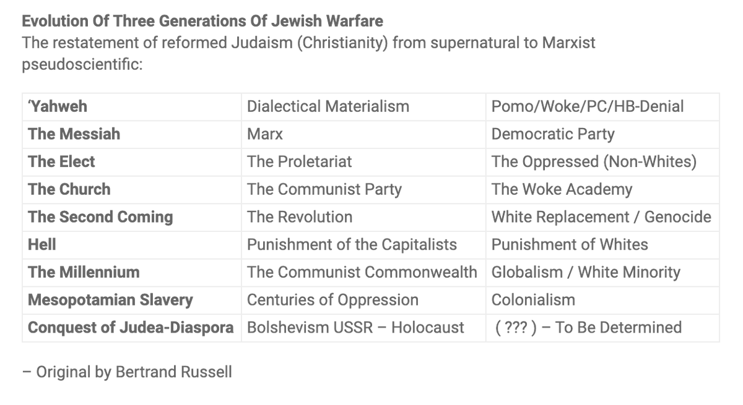Click the 'Colonialism' table cell
Screen dimensions: 743x405
click(x=533, y=300)
